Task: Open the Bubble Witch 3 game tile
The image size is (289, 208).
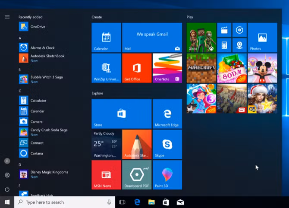Action: pyautogui.click(x=201, y=99)
